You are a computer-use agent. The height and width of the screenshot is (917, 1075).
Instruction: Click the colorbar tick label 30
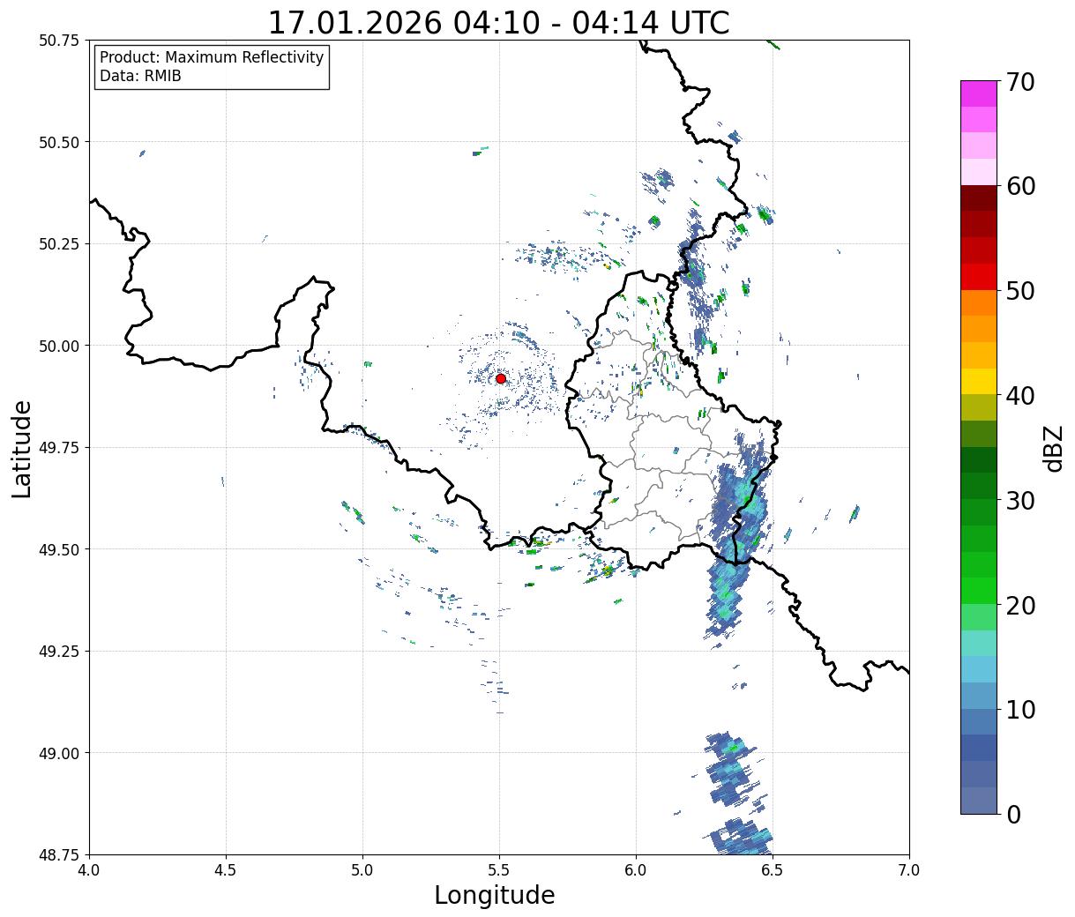coord(1020,501)
